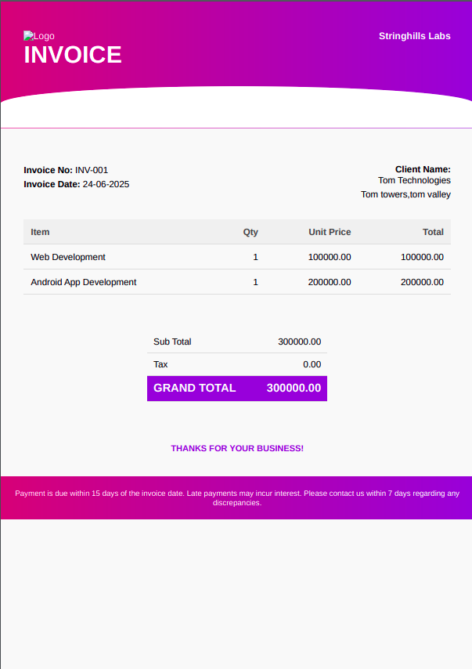Click the INVOICE heading
This screenshot has width=472, height=669.
[73, 55]
